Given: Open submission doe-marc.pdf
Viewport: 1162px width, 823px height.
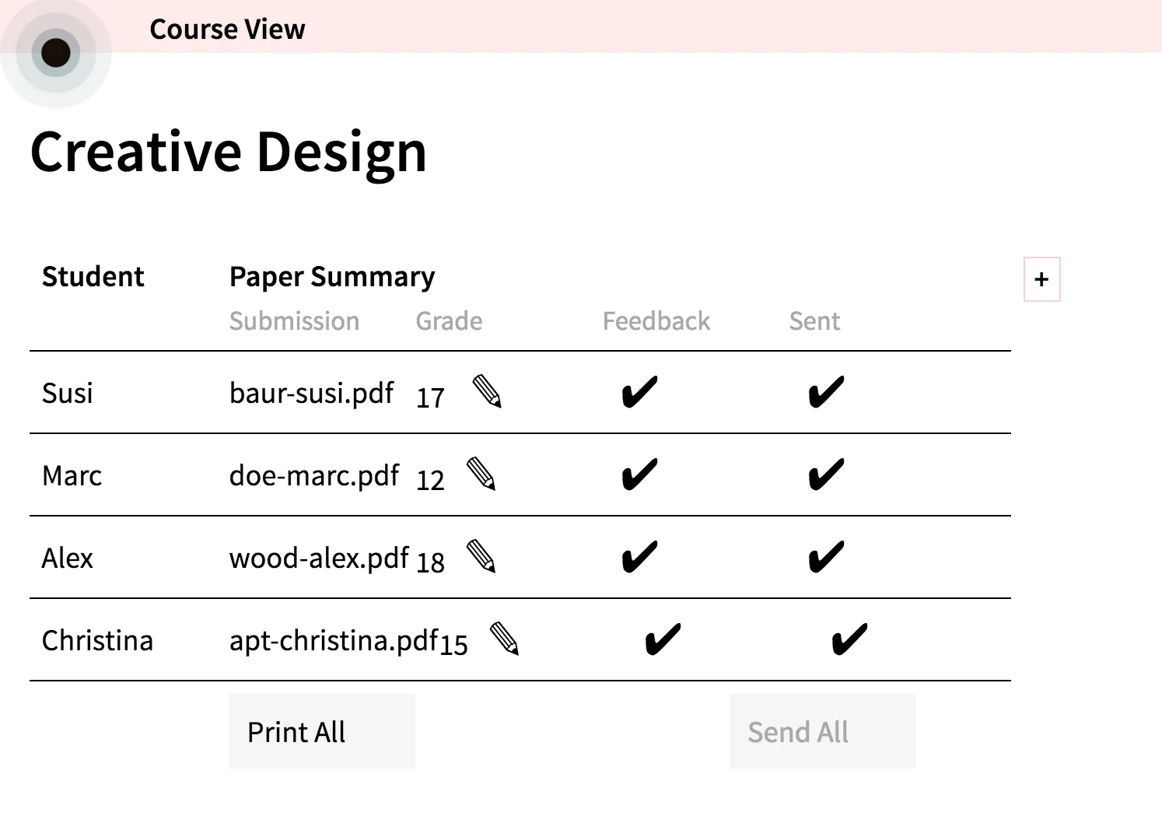Looking at the screenshot, I should (x=314, y=476).
